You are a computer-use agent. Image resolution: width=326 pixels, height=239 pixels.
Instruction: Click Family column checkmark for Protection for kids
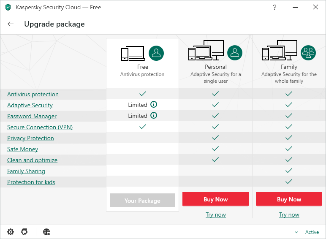coord(289,182)
